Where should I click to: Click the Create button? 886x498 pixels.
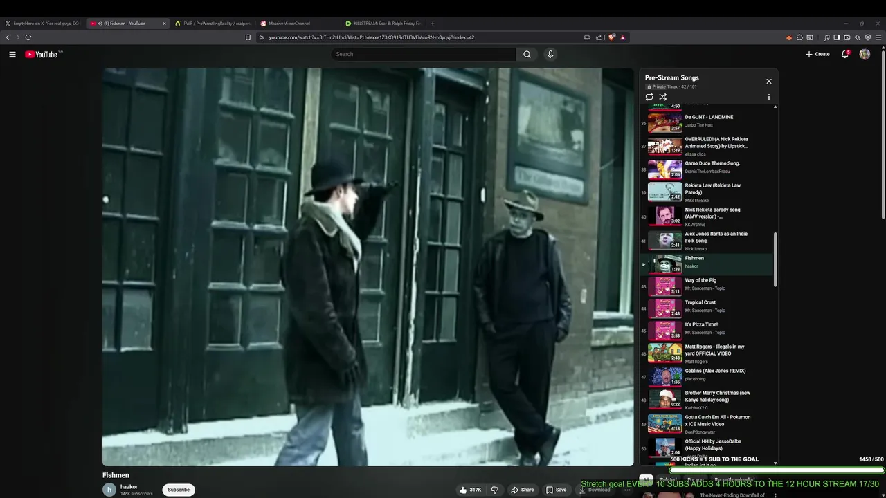(x=817, y=54)
